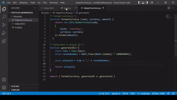Image resolution: width=177 pixels, height=100 pixels.
Task: Click line number 11 in the gutter
Action: click(44, 48)
